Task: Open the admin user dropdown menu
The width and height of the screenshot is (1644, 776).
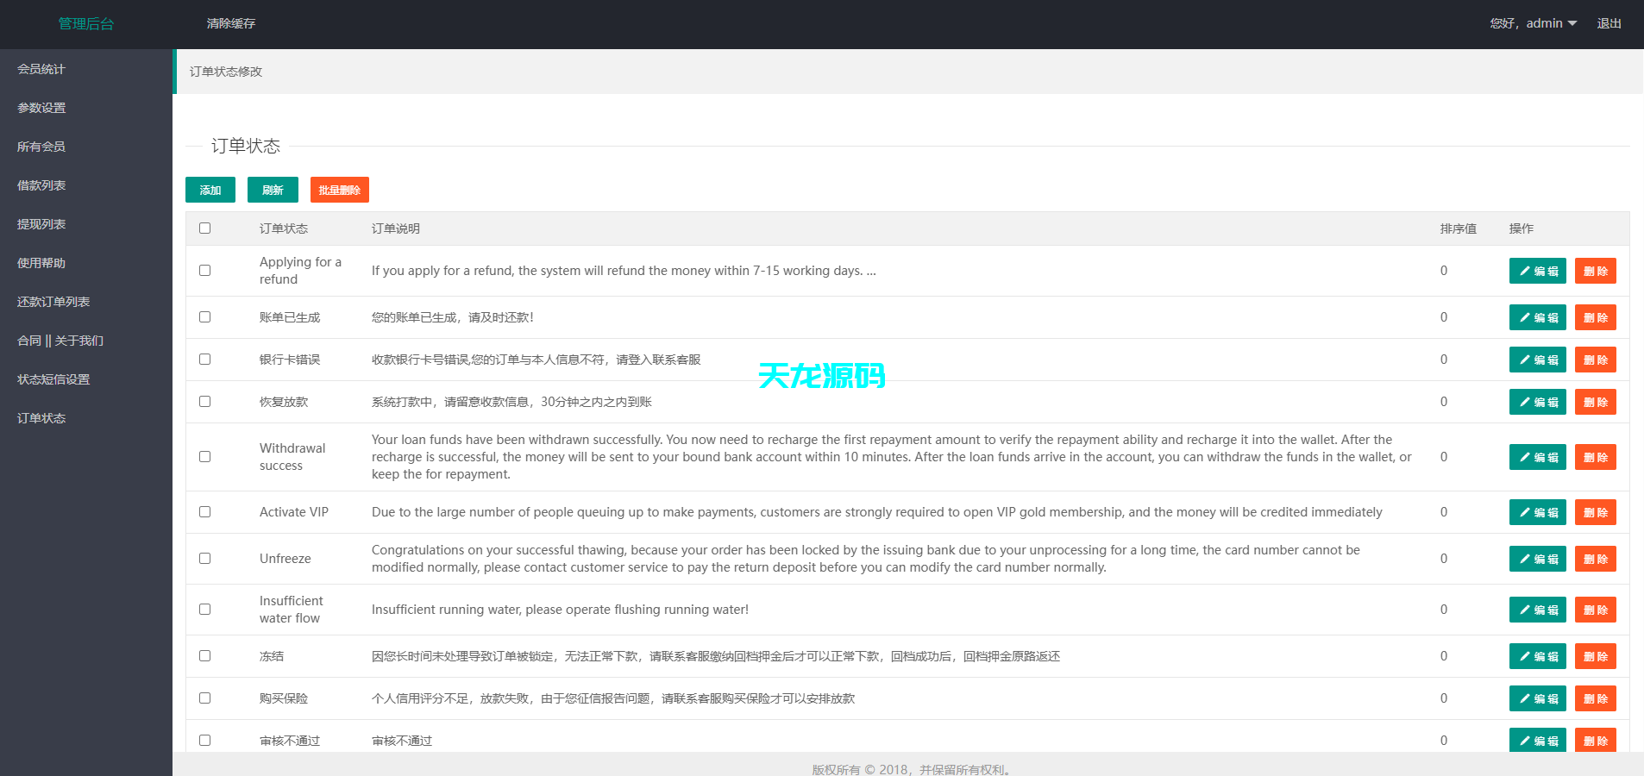Action: pos(1534,23)
